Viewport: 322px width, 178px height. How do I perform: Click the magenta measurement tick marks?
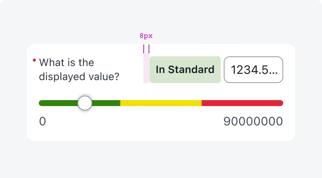click(x=146, y=49)
